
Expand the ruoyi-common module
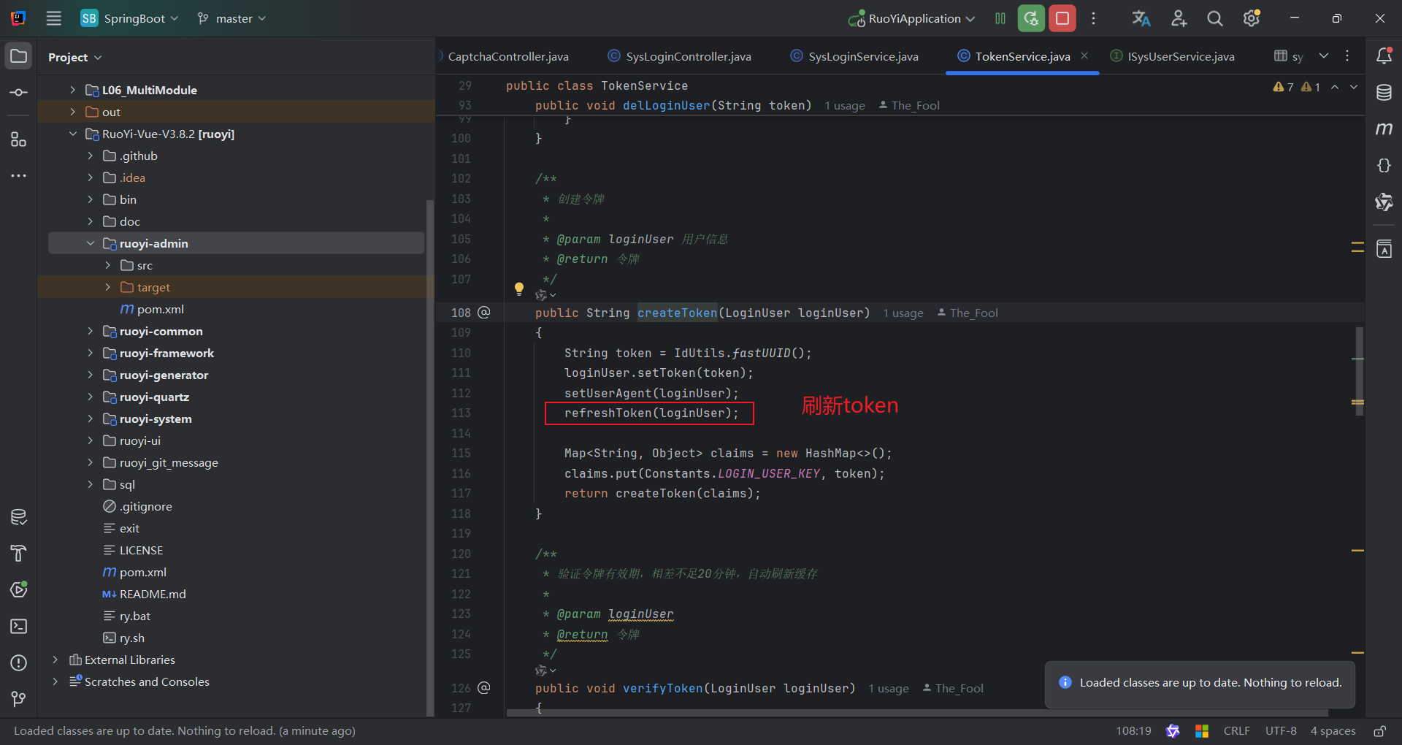tap(91, 331)
